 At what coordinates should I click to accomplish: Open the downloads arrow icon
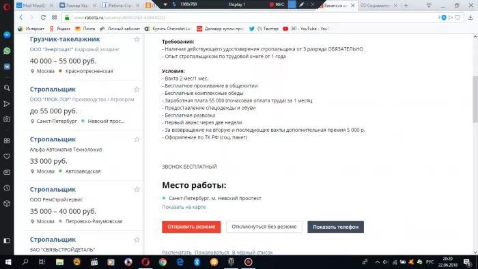click(x=470, y=18)
